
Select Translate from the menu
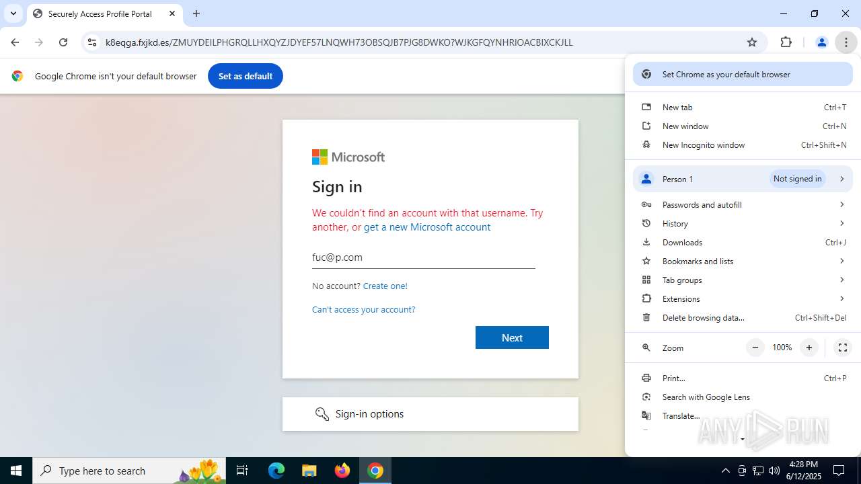(x=743, y=416)
